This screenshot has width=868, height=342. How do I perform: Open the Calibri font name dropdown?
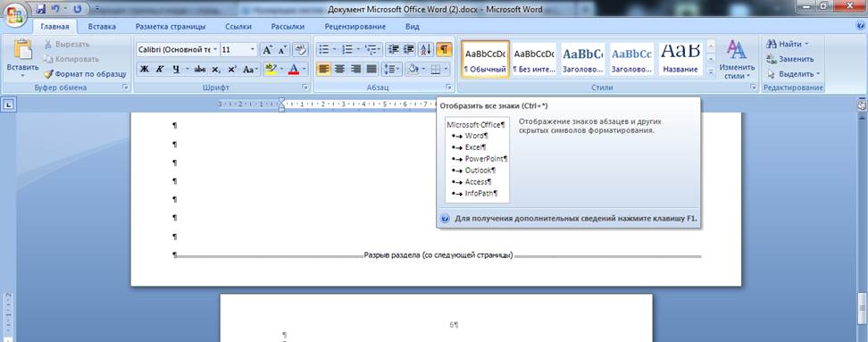tap(215, 50)
